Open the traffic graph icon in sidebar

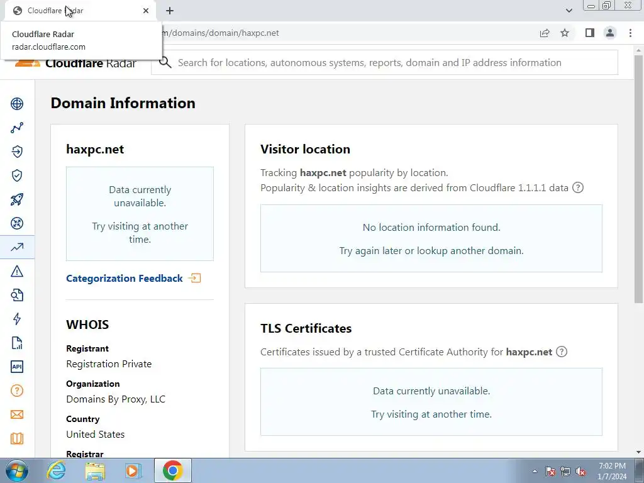tap(17, 128)
